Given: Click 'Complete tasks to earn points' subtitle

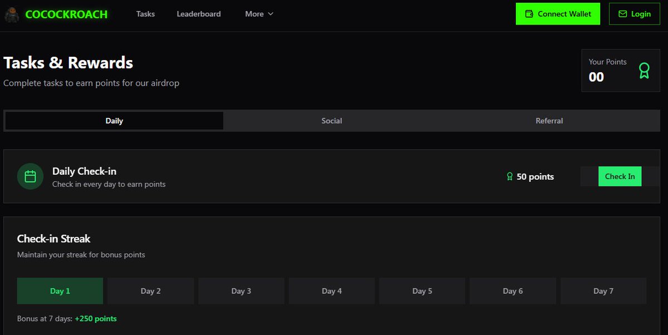Looking at the screenshot, I should click(x=91, y=83).
